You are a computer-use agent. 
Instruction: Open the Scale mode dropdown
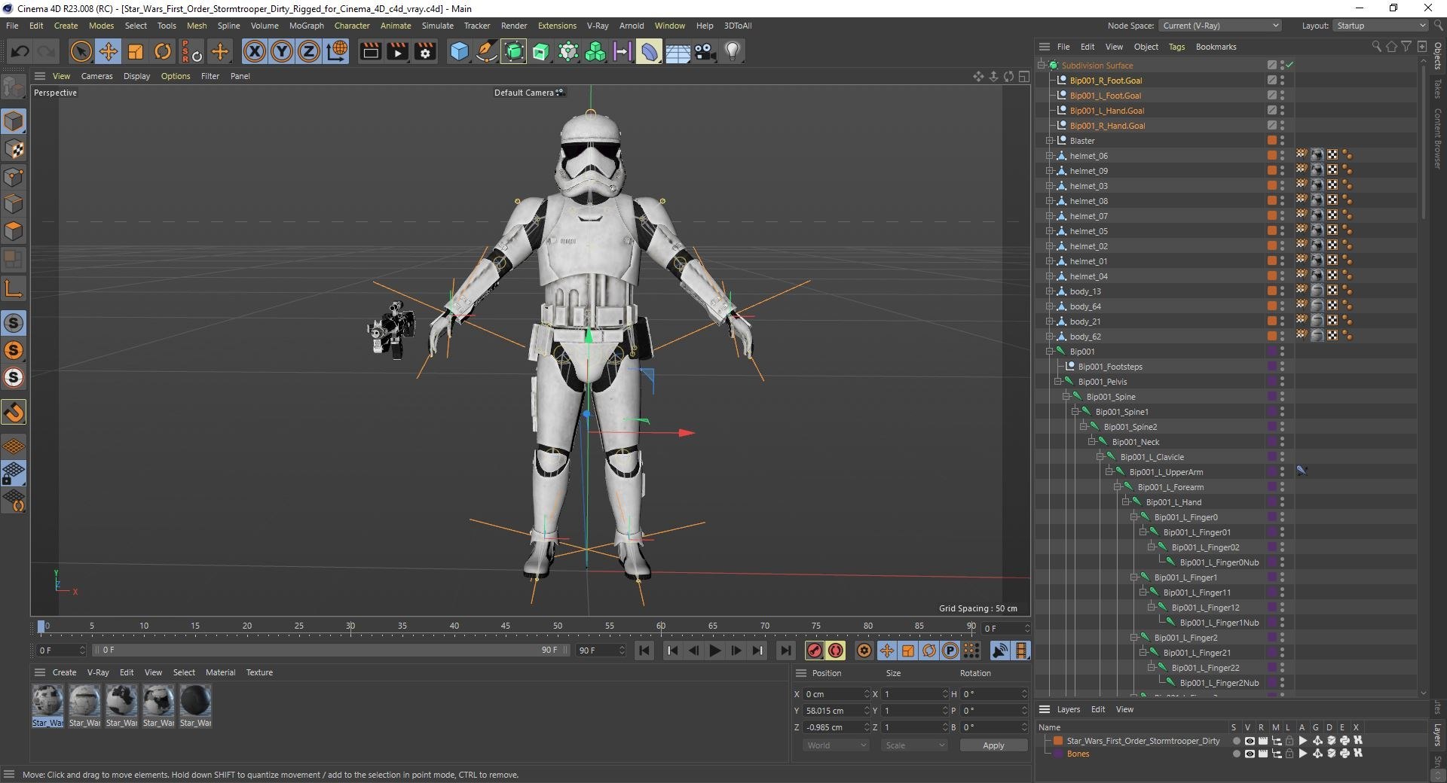(913, 745)
